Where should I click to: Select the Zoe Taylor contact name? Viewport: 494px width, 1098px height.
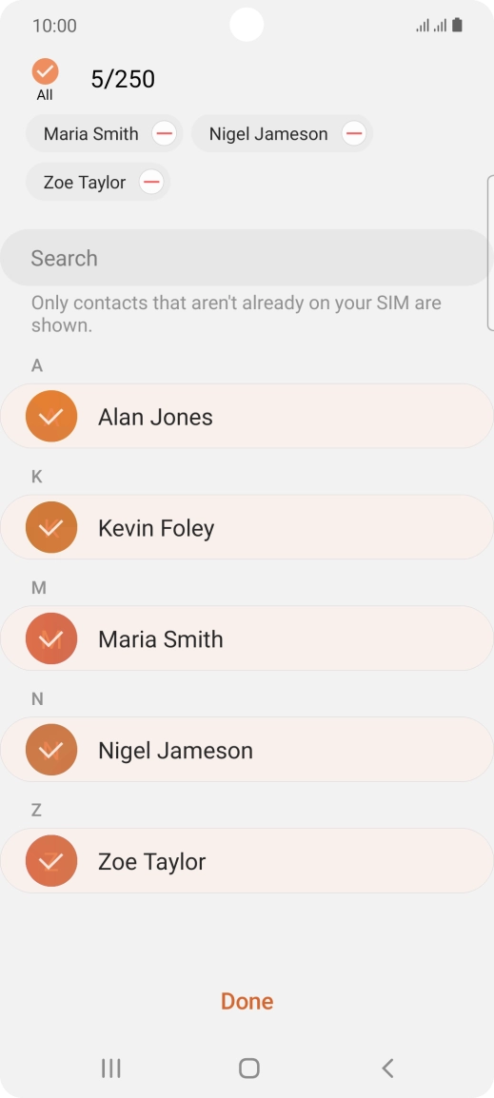coord(152,861)
